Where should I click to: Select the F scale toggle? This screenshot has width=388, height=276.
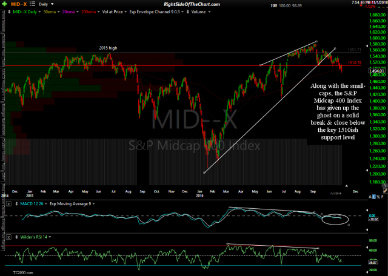(381, 197)
